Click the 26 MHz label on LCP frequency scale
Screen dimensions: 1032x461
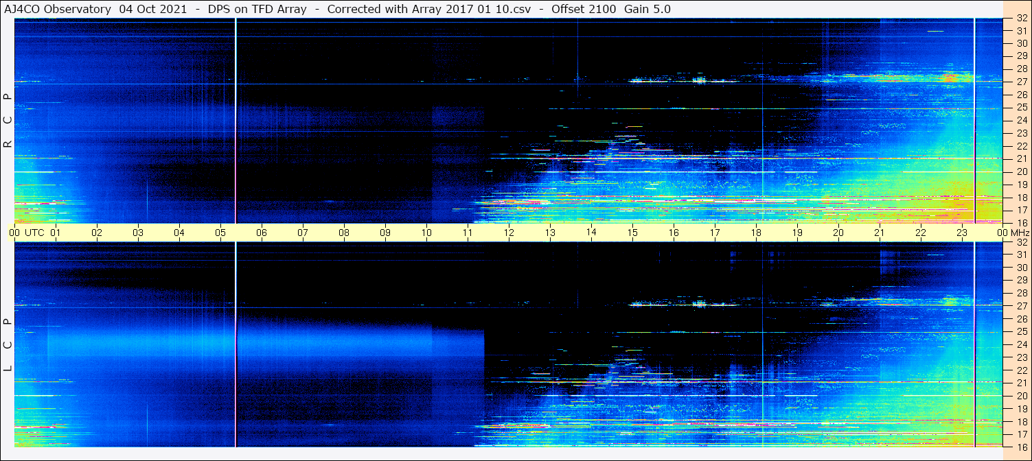point(1021,319)
